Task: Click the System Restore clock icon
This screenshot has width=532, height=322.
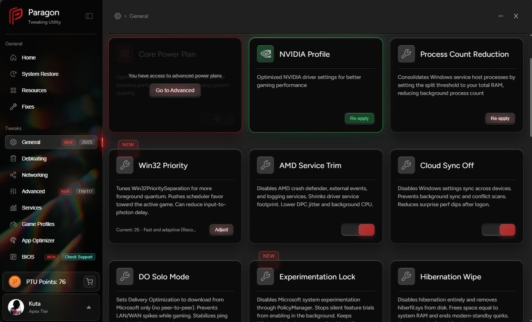Action: (x=13, y=74)
